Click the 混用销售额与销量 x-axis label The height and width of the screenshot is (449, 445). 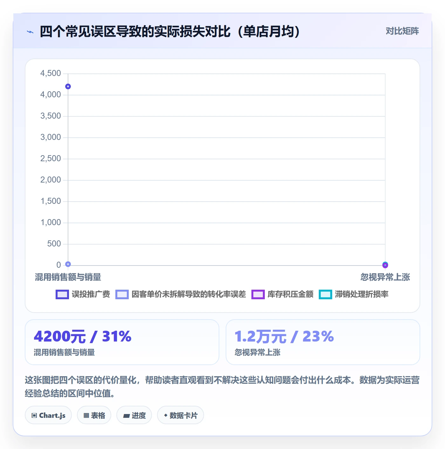click(68, 277)
